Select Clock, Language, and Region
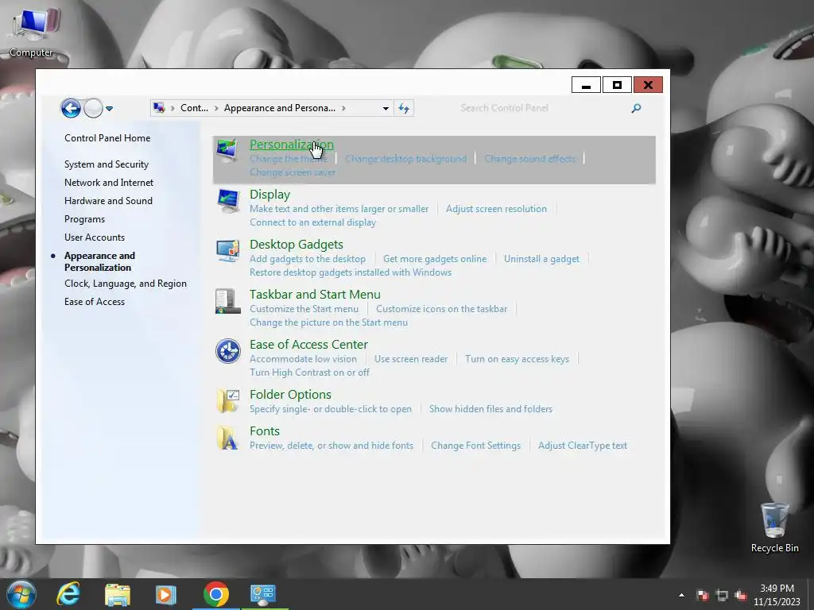Screen dimensions: 814x610 pos(126,284)
